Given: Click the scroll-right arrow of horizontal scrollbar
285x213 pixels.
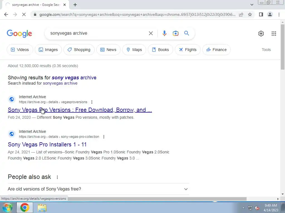Looking at the screenshot, I should (278, 199).
